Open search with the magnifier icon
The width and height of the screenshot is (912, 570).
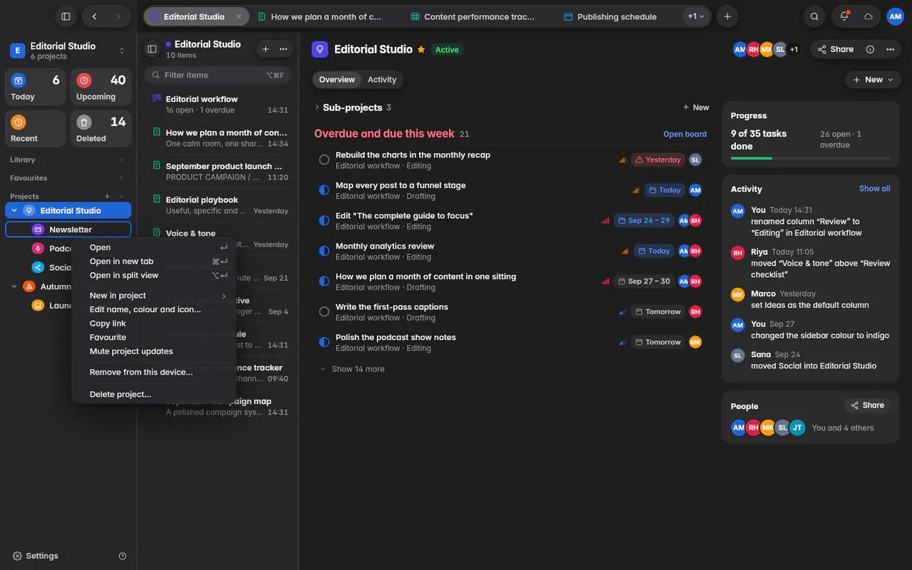click(x=814, y=16)
